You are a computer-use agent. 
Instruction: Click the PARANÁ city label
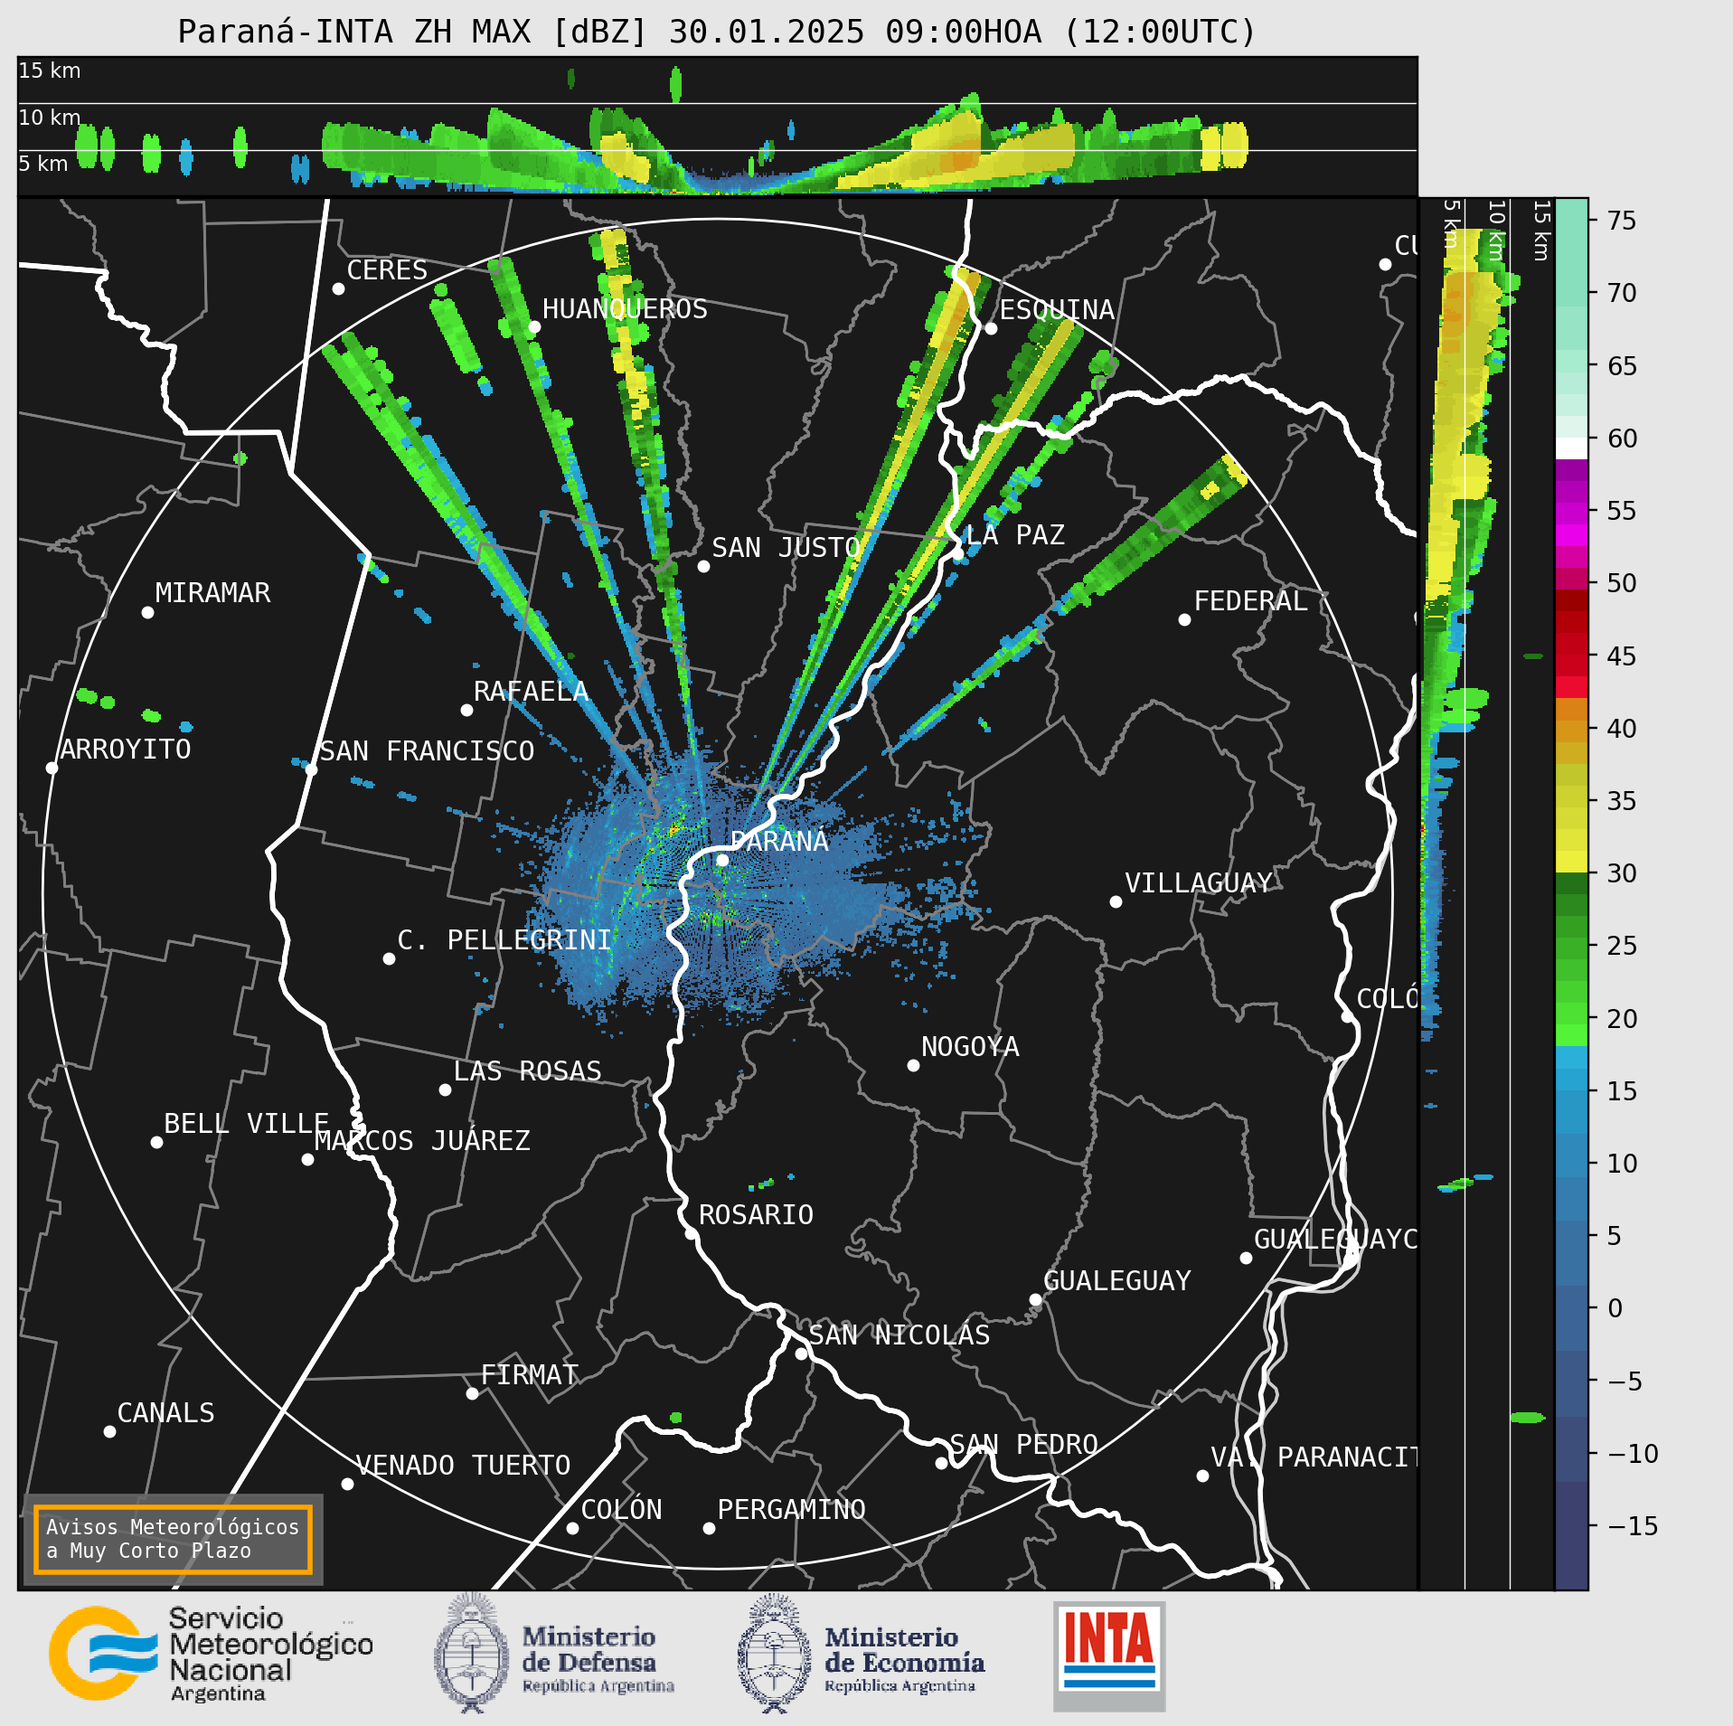point(779,842)
